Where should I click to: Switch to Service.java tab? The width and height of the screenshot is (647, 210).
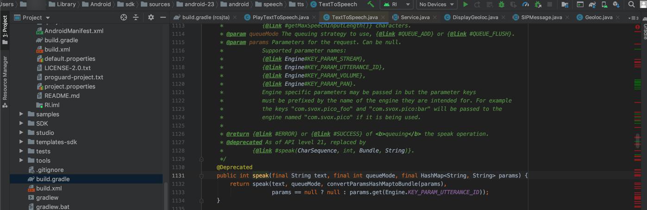[415, 17]
